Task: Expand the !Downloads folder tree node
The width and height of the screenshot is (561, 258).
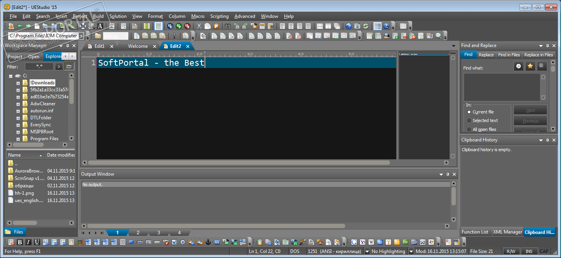Action: (x=18, y=83)
